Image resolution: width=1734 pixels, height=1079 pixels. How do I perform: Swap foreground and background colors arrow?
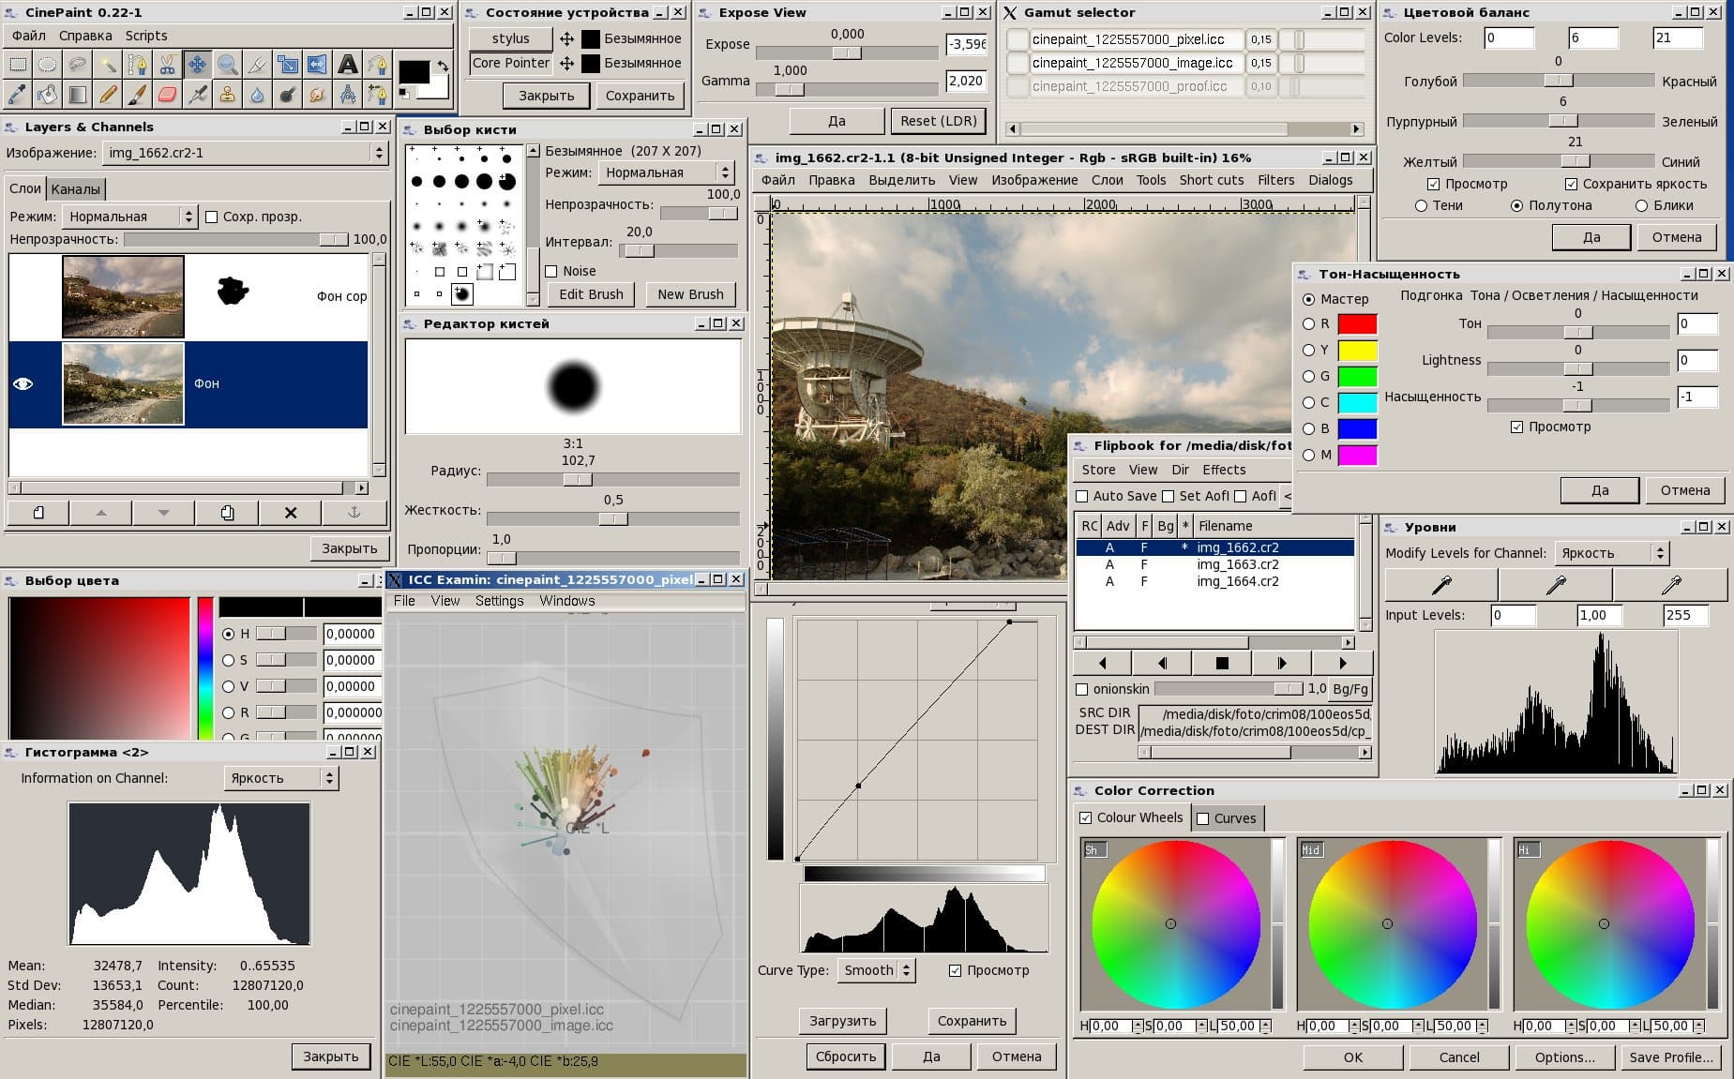442,67
